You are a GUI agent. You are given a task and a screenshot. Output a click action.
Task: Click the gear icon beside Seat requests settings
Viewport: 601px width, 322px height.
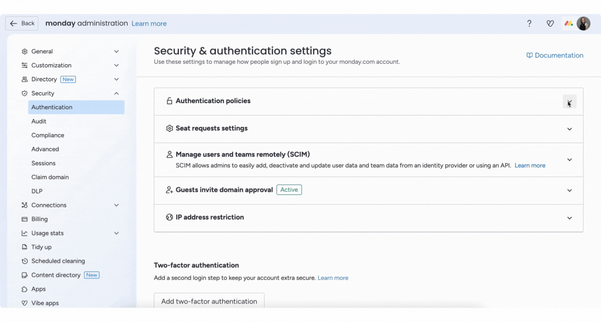click(169, 128)
